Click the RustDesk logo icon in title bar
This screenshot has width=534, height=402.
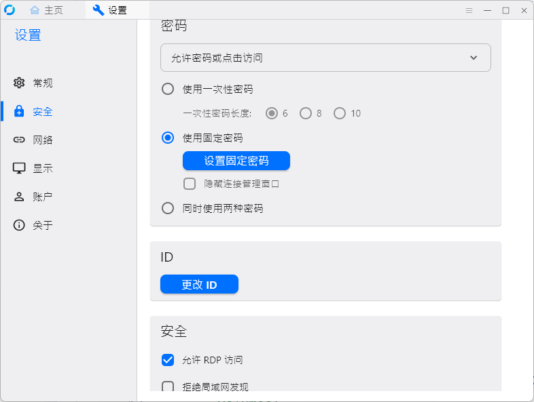coord(10,10)
